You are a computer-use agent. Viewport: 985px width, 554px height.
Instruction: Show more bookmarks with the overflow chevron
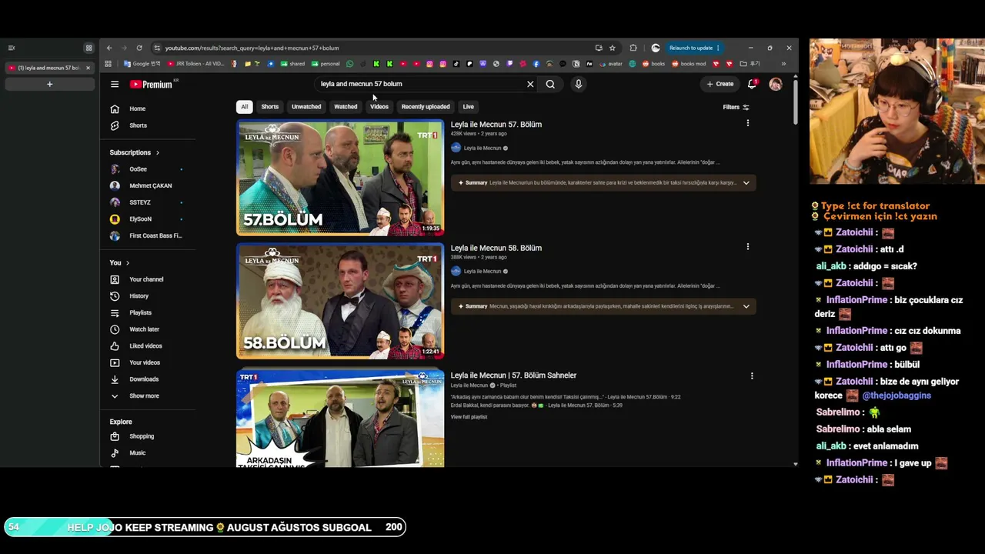(783, 64)
